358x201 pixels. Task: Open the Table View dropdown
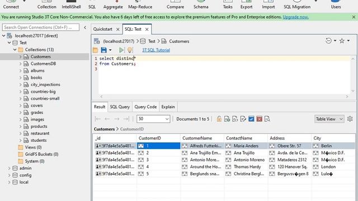pyautogui.click(x=329, y=119)
